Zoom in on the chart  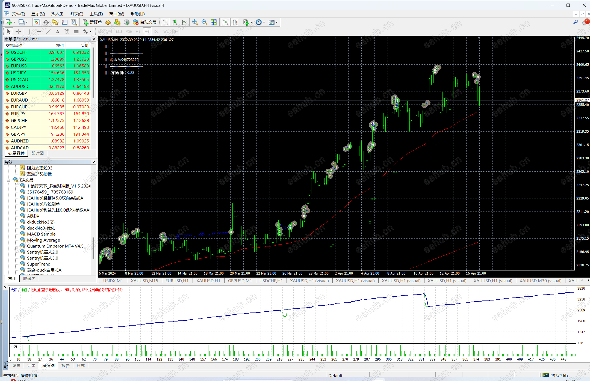pyautogui.click(x=195, y=22)
